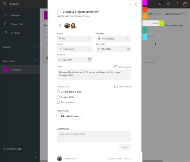The image size is (190, 162).
Task: Open the app launcher waffle icon
Action: pos(4,4)
